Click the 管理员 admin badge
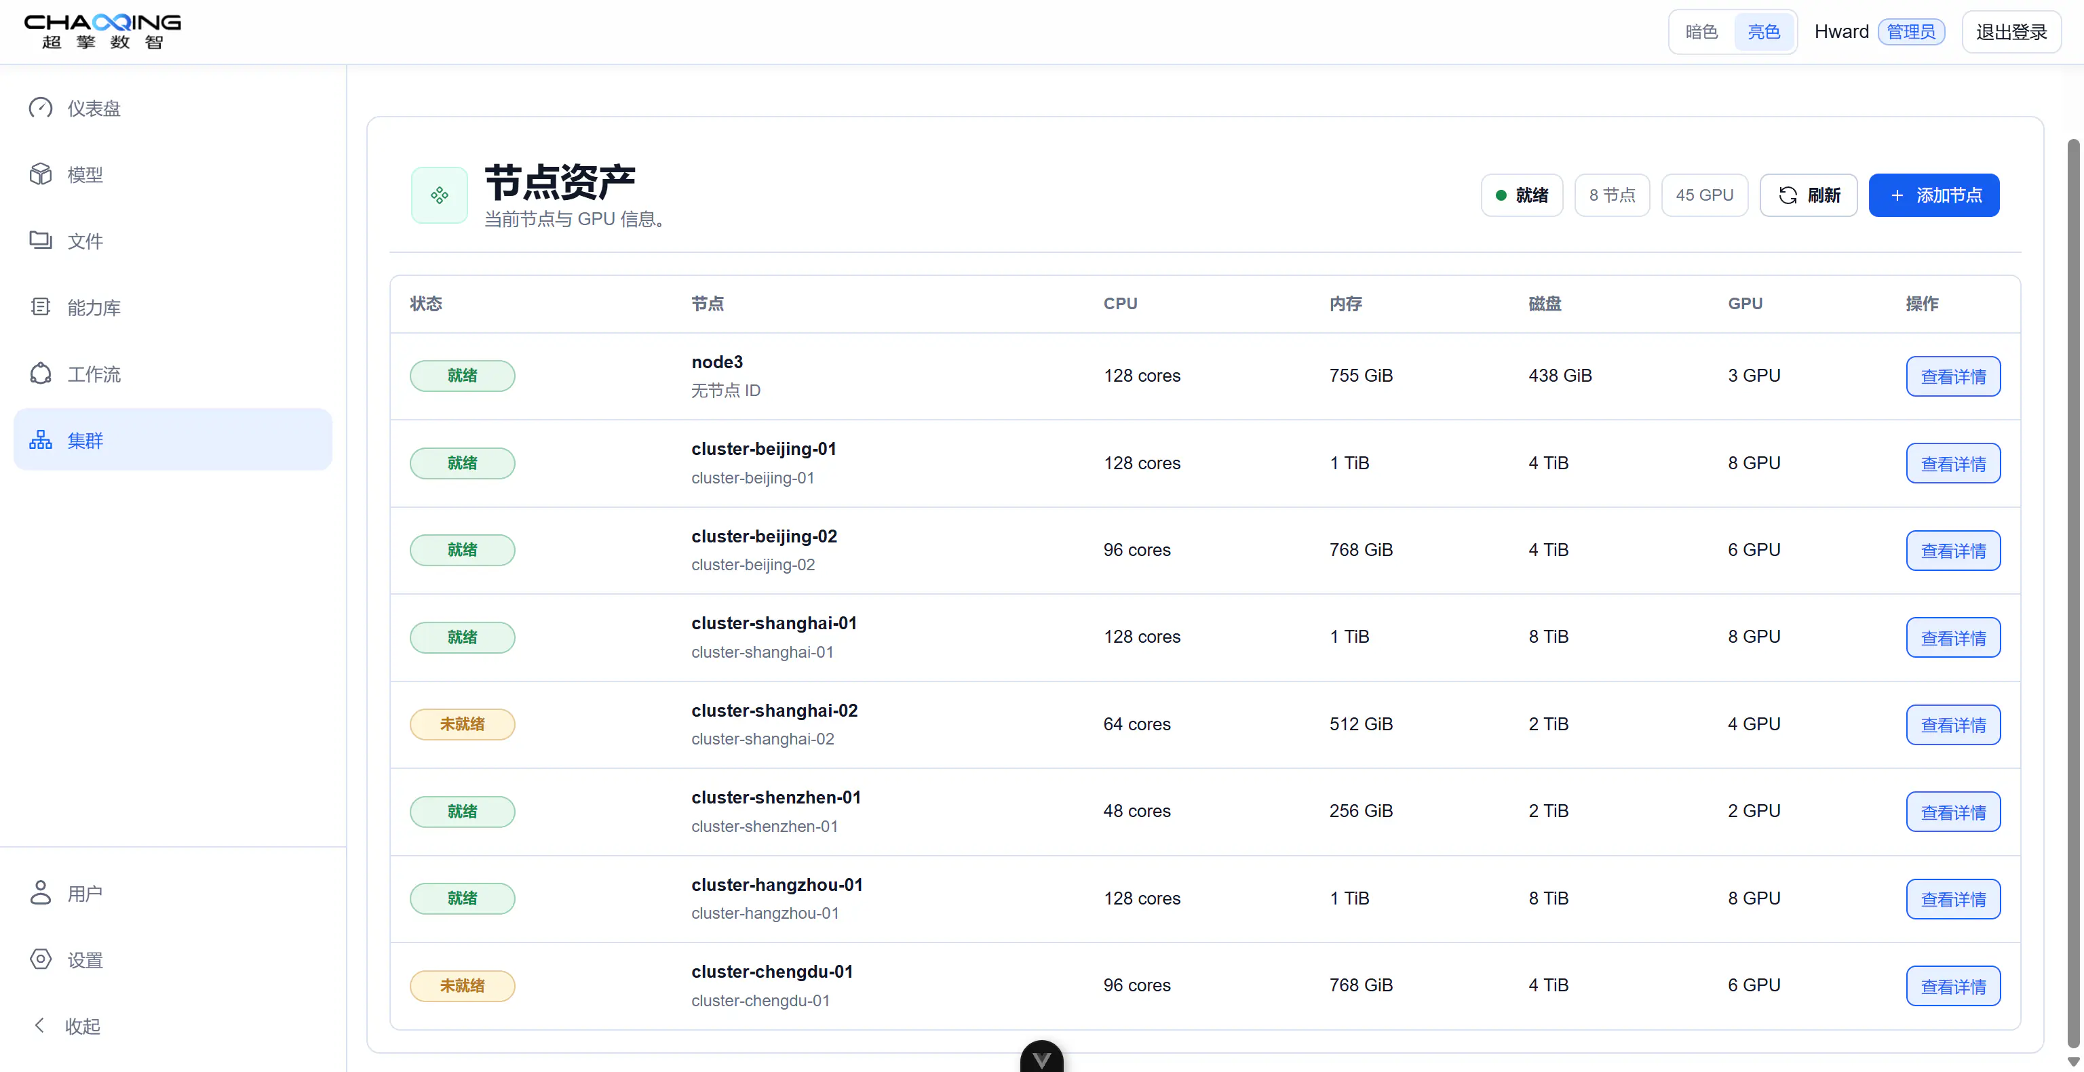 pos(1911,31)
